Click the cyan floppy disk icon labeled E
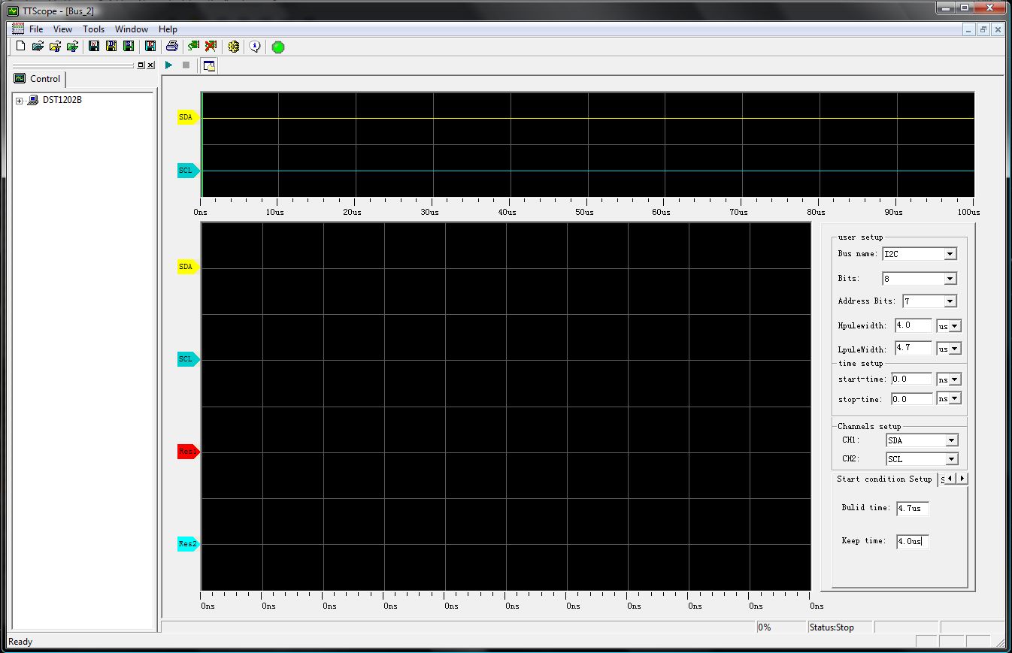Viewport: 1012px width, 653px height. (x=150, y=47)
